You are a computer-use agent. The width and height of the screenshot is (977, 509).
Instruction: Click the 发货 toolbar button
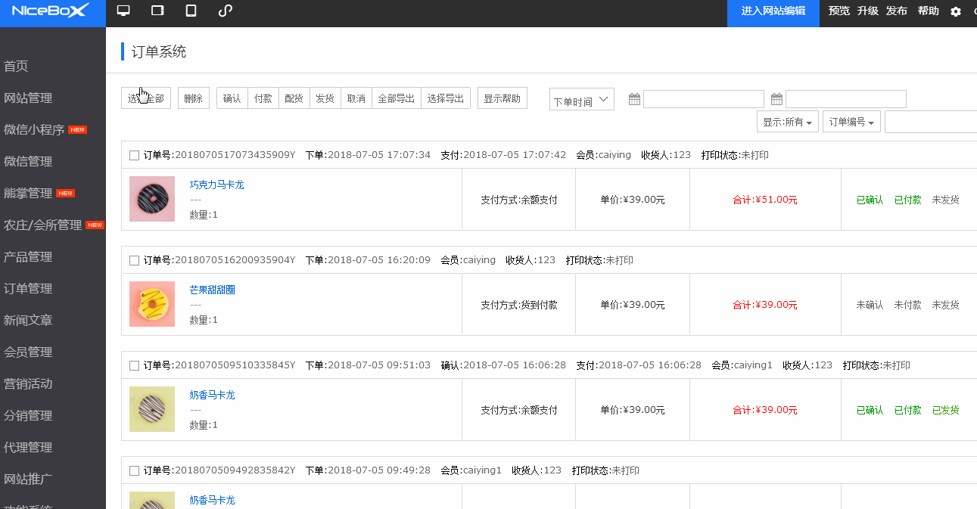coord(325,98)
